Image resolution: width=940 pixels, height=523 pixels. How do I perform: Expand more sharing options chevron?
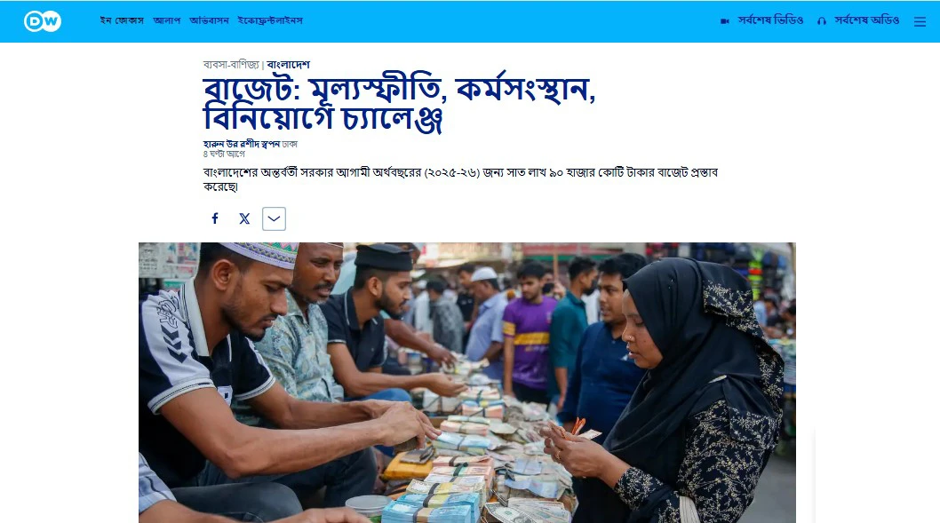coord(274,218)
